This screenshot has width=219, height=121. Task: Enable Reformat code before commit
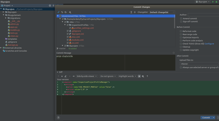pyautogui.click(x=181, y=31)
